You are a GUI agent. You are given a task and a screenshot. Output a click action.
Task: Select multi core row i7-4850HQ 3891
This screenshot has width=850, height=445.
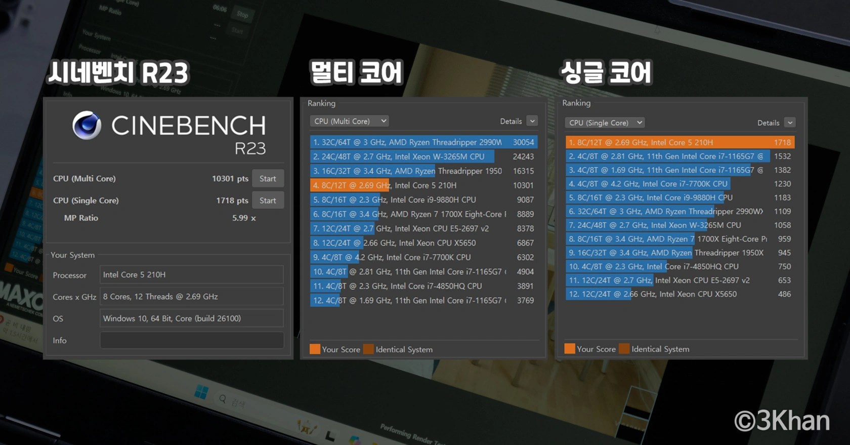(x=423, y=286)
